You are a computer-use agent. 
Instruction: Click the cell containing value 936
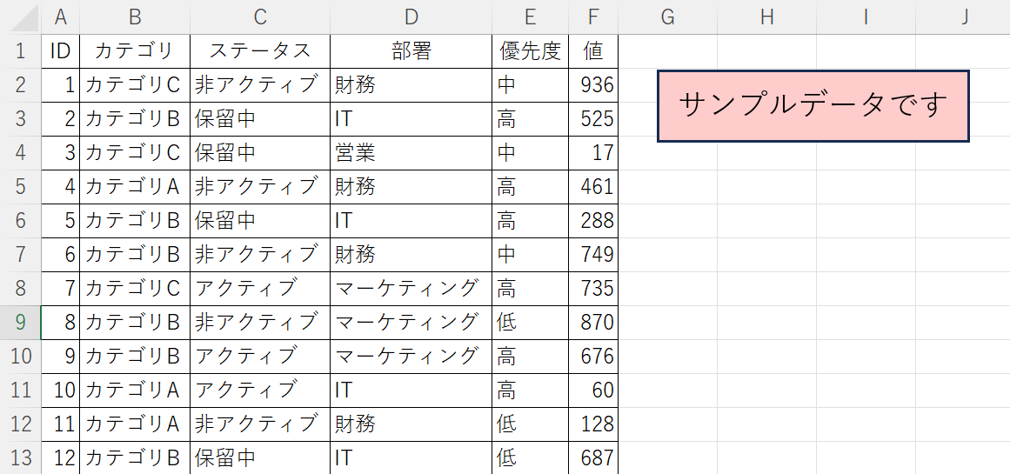coord(593,85)
